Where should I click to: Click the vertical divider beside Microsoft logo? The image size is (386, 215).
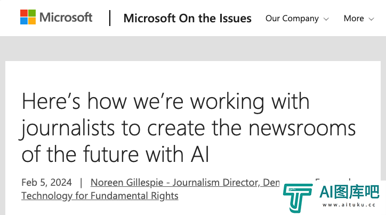tap(110, 18)
